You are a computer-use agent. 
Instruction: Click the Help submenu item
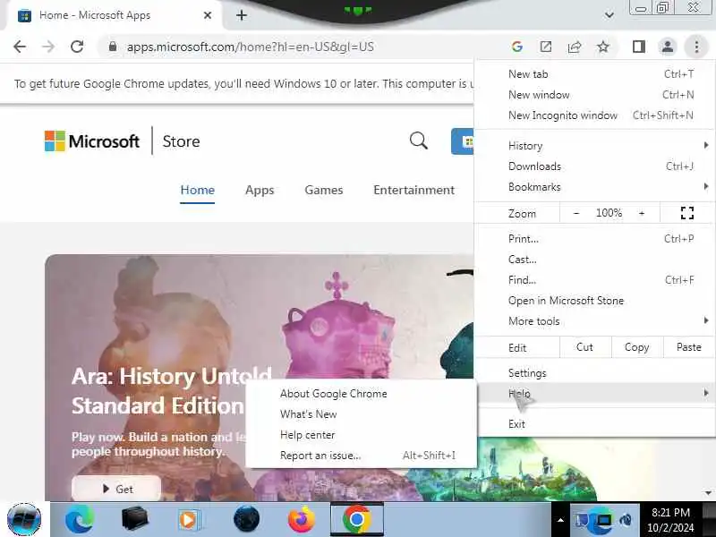click(595, 393)
